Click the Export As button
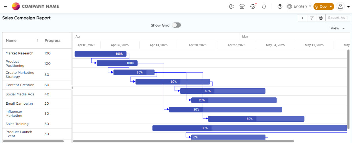352x143 pixels. tap(338, 18)
